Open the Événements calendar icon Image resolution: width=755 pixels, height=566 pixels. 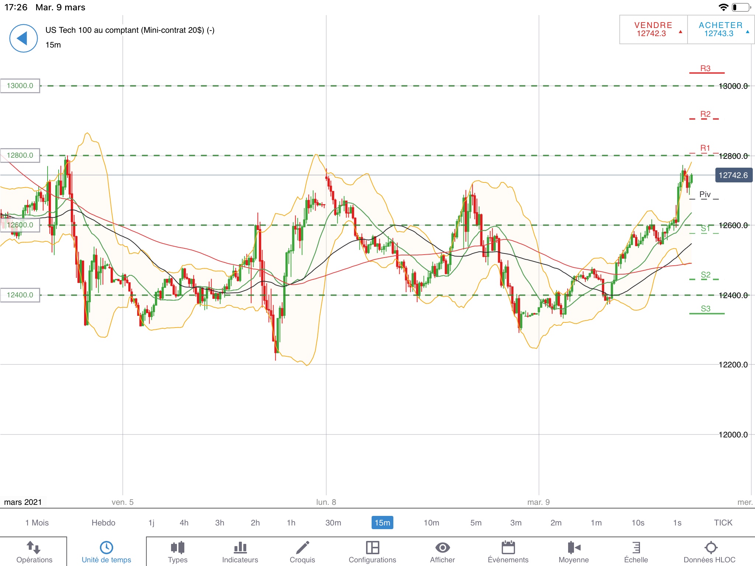(508, 548)
